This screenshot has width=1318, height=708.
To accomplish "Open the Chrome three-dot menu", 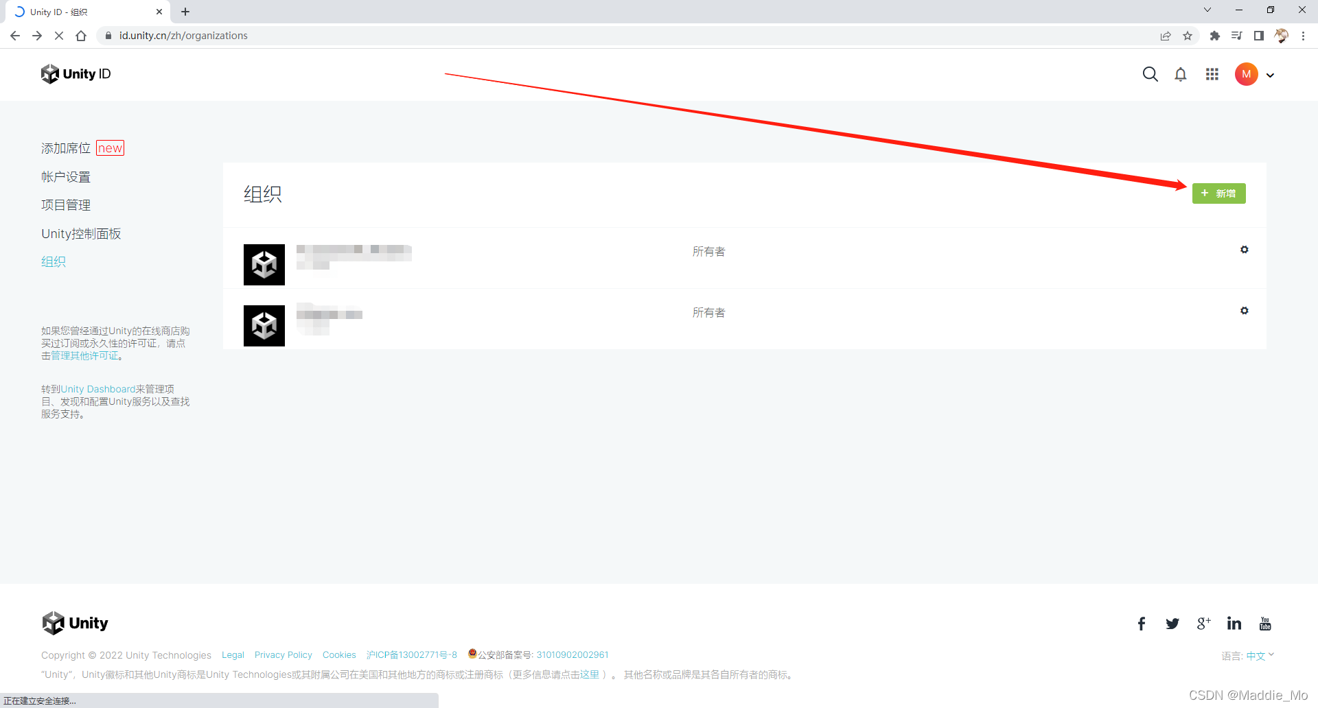I will (1303, 36).
